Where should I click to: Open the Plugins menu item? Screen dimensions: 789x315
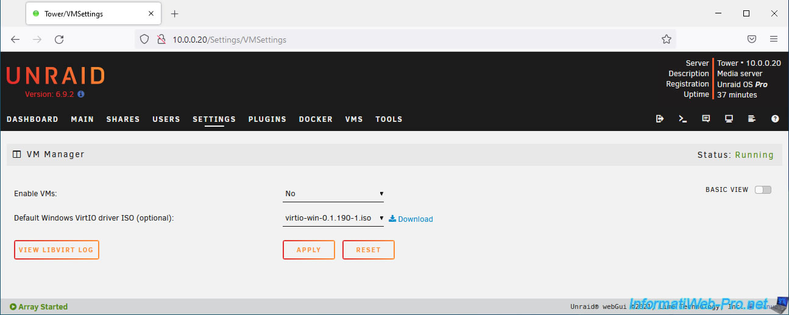pos(267,119)
